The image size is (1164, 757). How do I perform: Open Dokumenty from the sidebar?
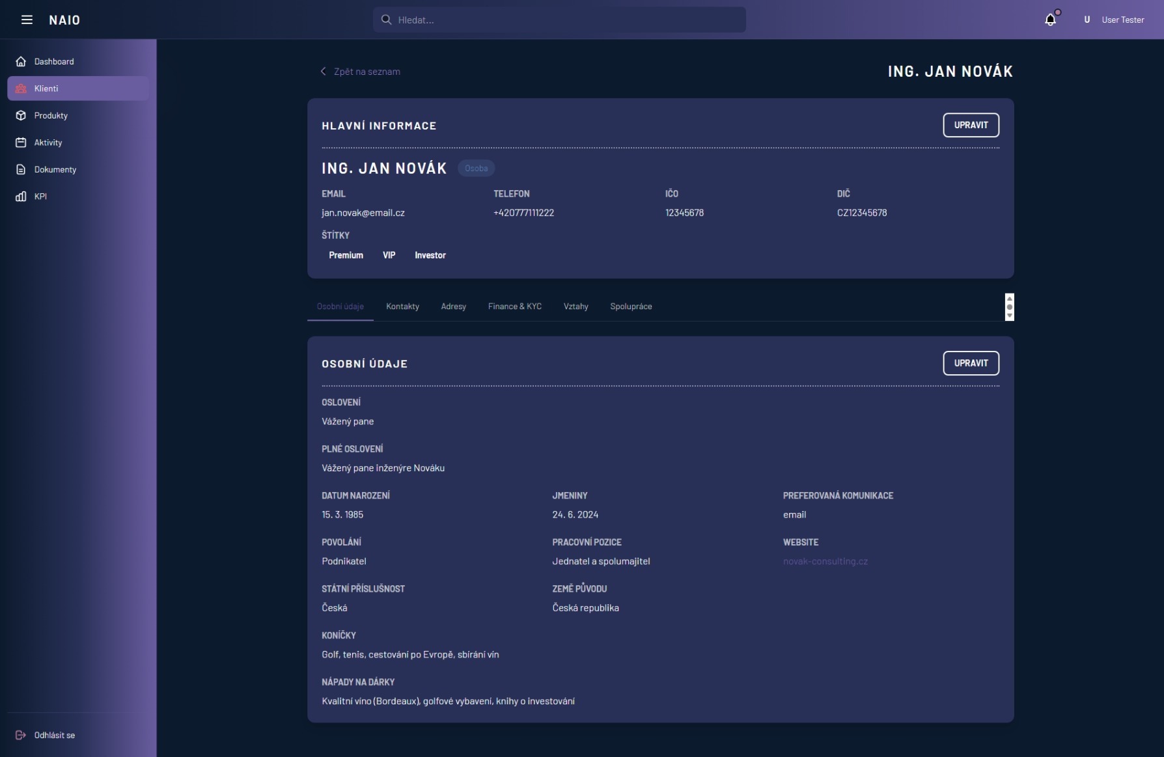pyautogui.click(x=55, y=169)
